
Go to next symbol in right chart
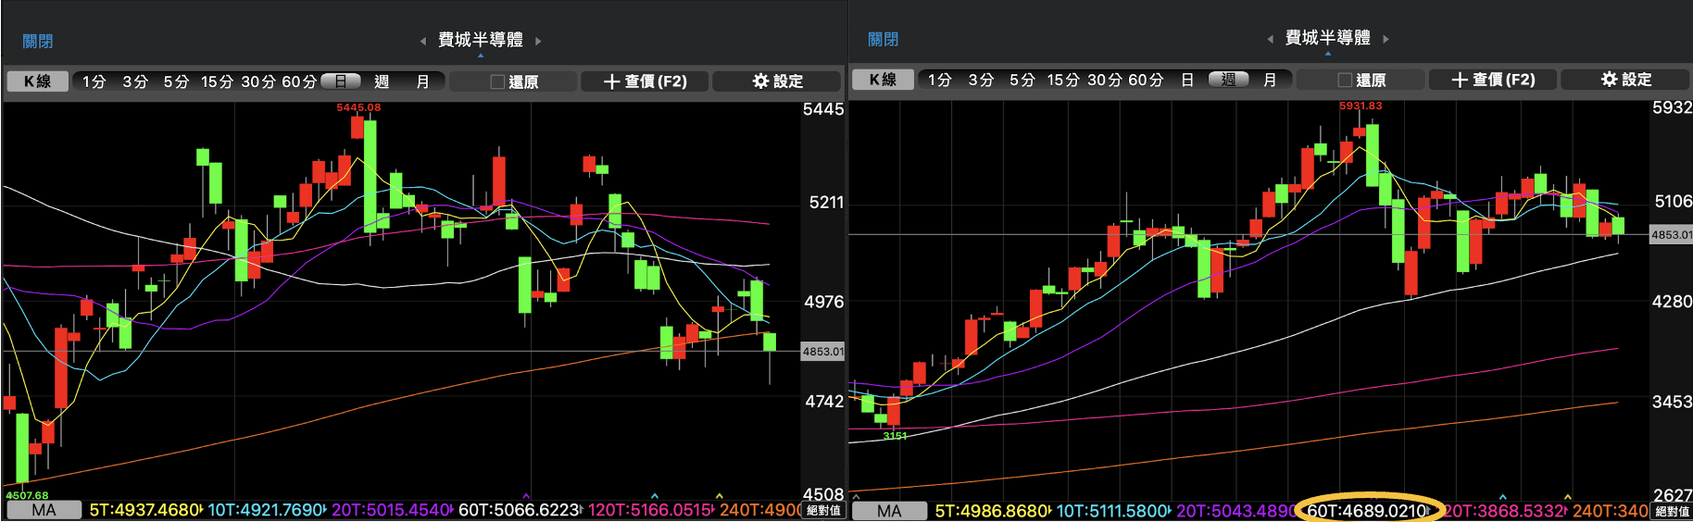1386,39
